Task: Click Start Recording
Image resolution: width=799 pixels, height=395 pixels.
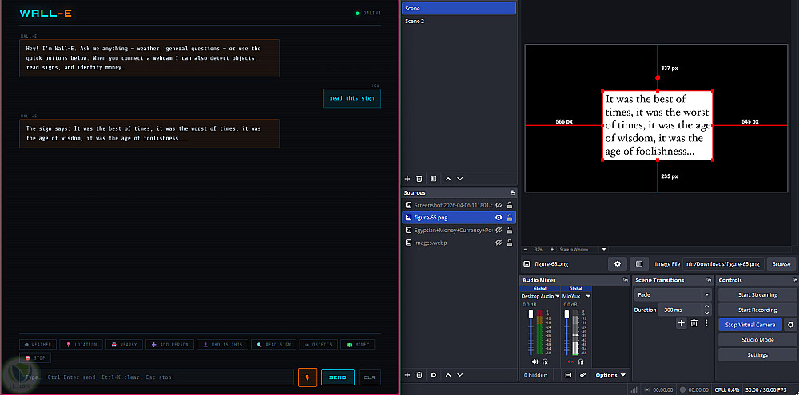Action: pyautogui.click(x=757, y=310)
